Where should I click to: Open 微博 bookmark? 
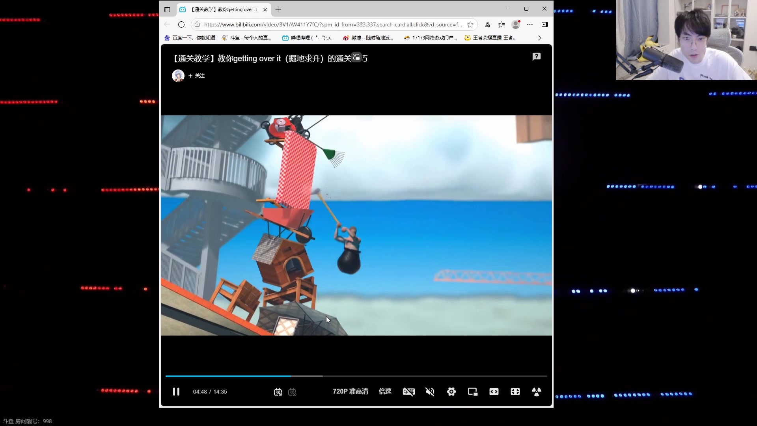coord(368,38)
